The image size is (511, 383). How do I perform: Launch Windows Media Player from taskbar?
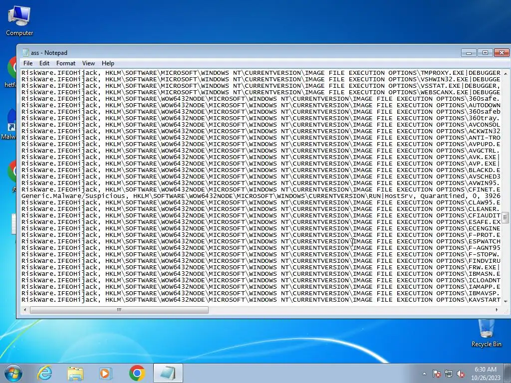[x=106, y=373]
